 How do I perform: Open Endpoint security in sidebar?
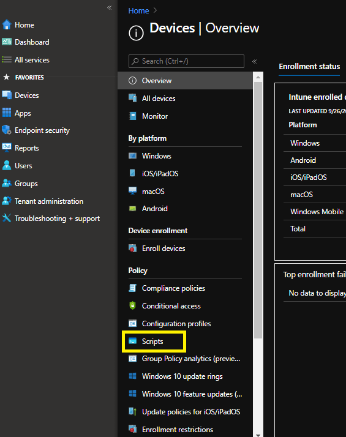click(x=42, y=130)
